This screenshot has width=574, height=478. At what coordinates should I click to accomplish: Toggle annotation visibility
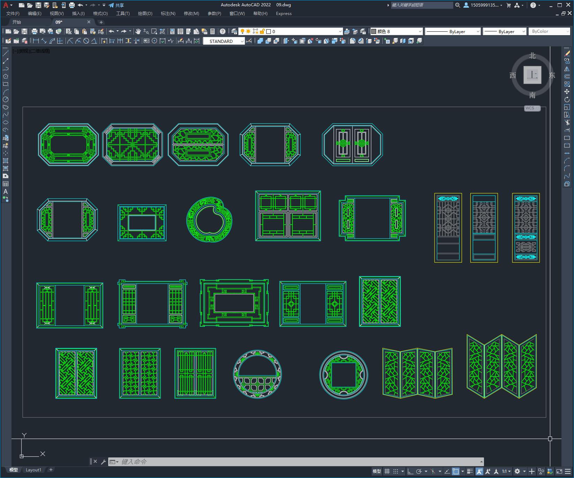[x=479, y=471]
